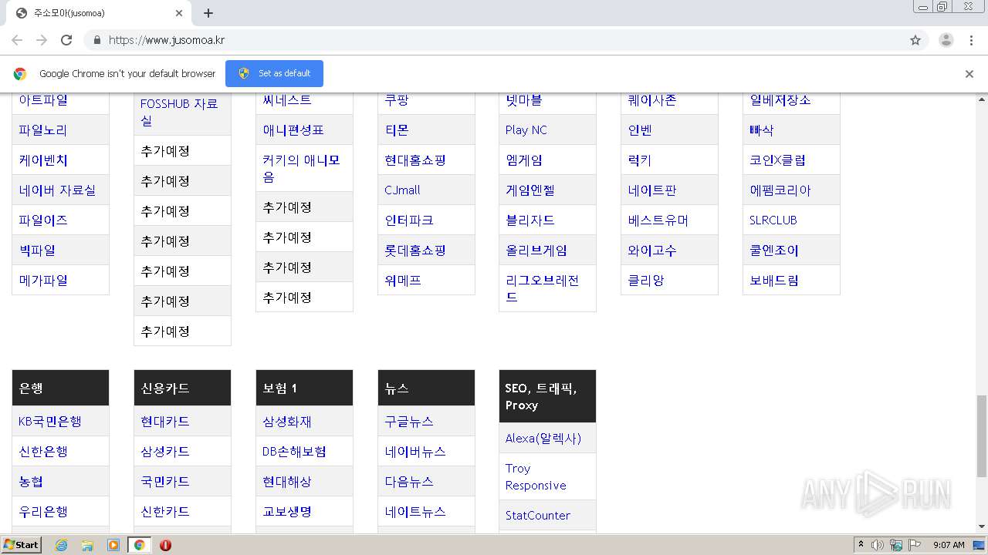Show hidden system tray icons
The height and width of the screenshot is (555, 988).
pyautogui.click(x=861, y=545)
